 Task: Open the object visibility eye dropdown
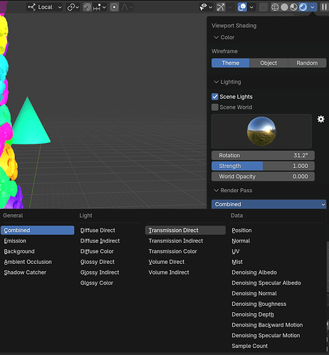pos(206,7)
